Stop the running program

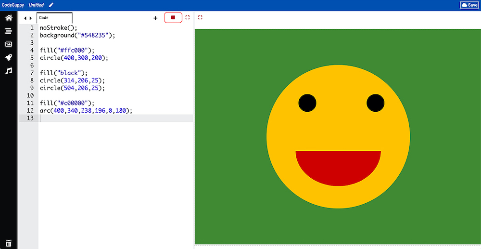173,17
